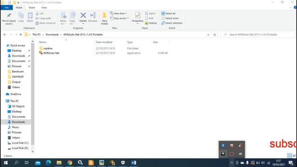Go back with the Back arrow

click(5, 35)
